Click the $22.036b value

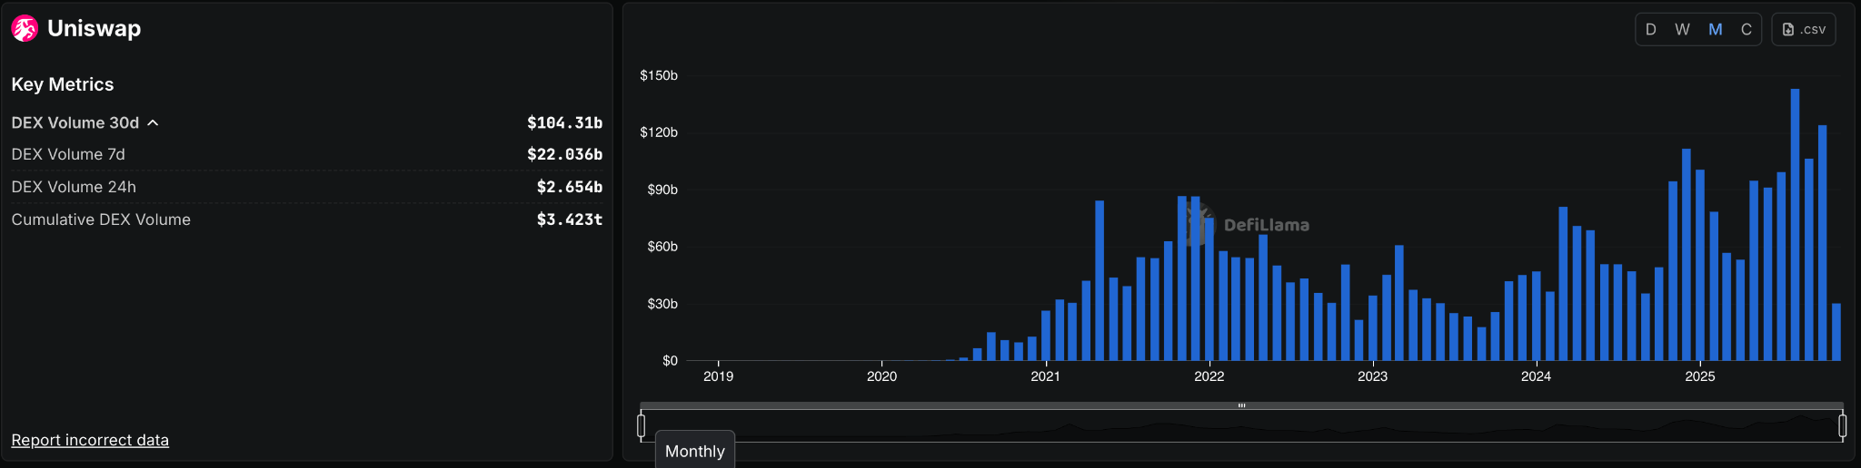click(564, 154)
